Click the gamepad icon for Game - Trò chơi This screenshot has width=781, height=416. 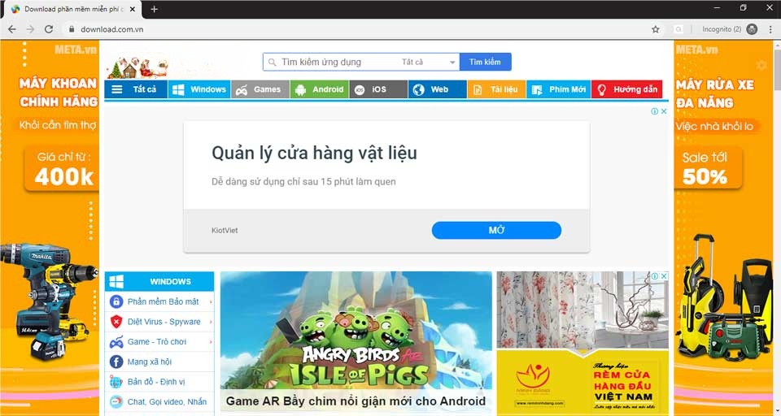(x=116, y=342)
